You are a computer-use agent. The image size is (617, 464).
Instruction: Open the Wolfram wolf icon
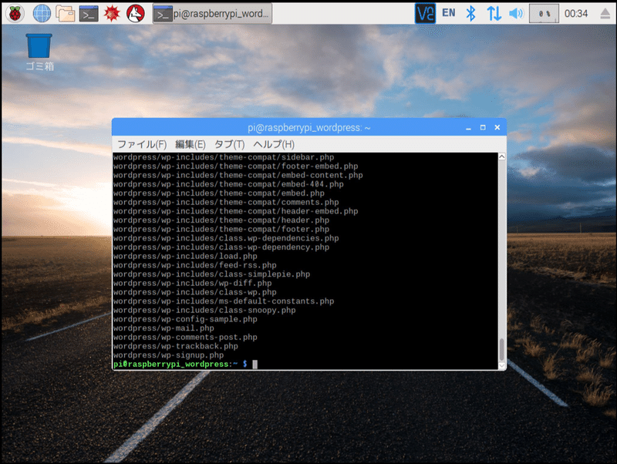(x=136, y=14)
